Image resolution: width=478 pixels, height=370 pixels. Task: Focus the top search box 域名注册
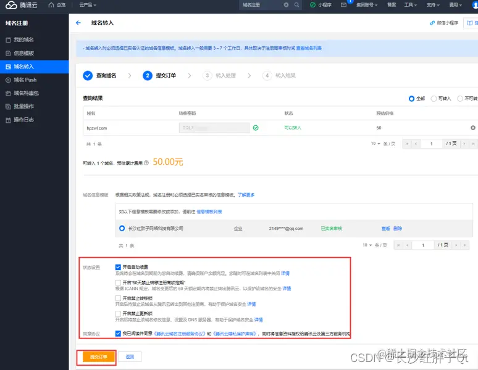click(x=262, y=5)
